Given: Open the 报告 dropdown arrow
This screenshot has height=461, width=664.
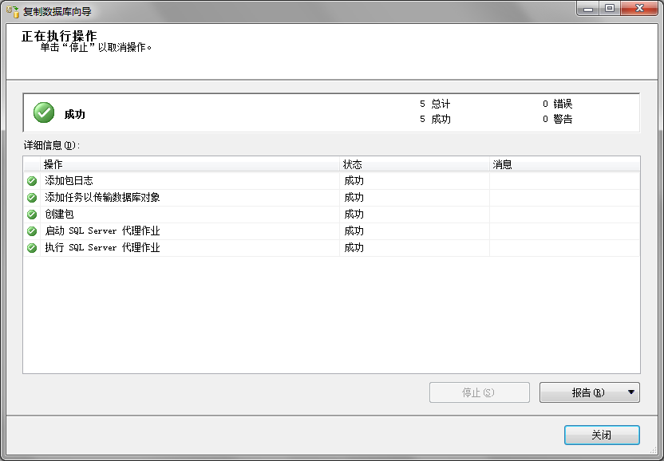Looking at the screenshot, I should coord(631,392).
